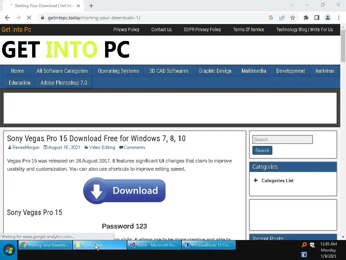346x260 pixels.
Task: Open the Windows Start button
Action: click(x=9, y=250)
